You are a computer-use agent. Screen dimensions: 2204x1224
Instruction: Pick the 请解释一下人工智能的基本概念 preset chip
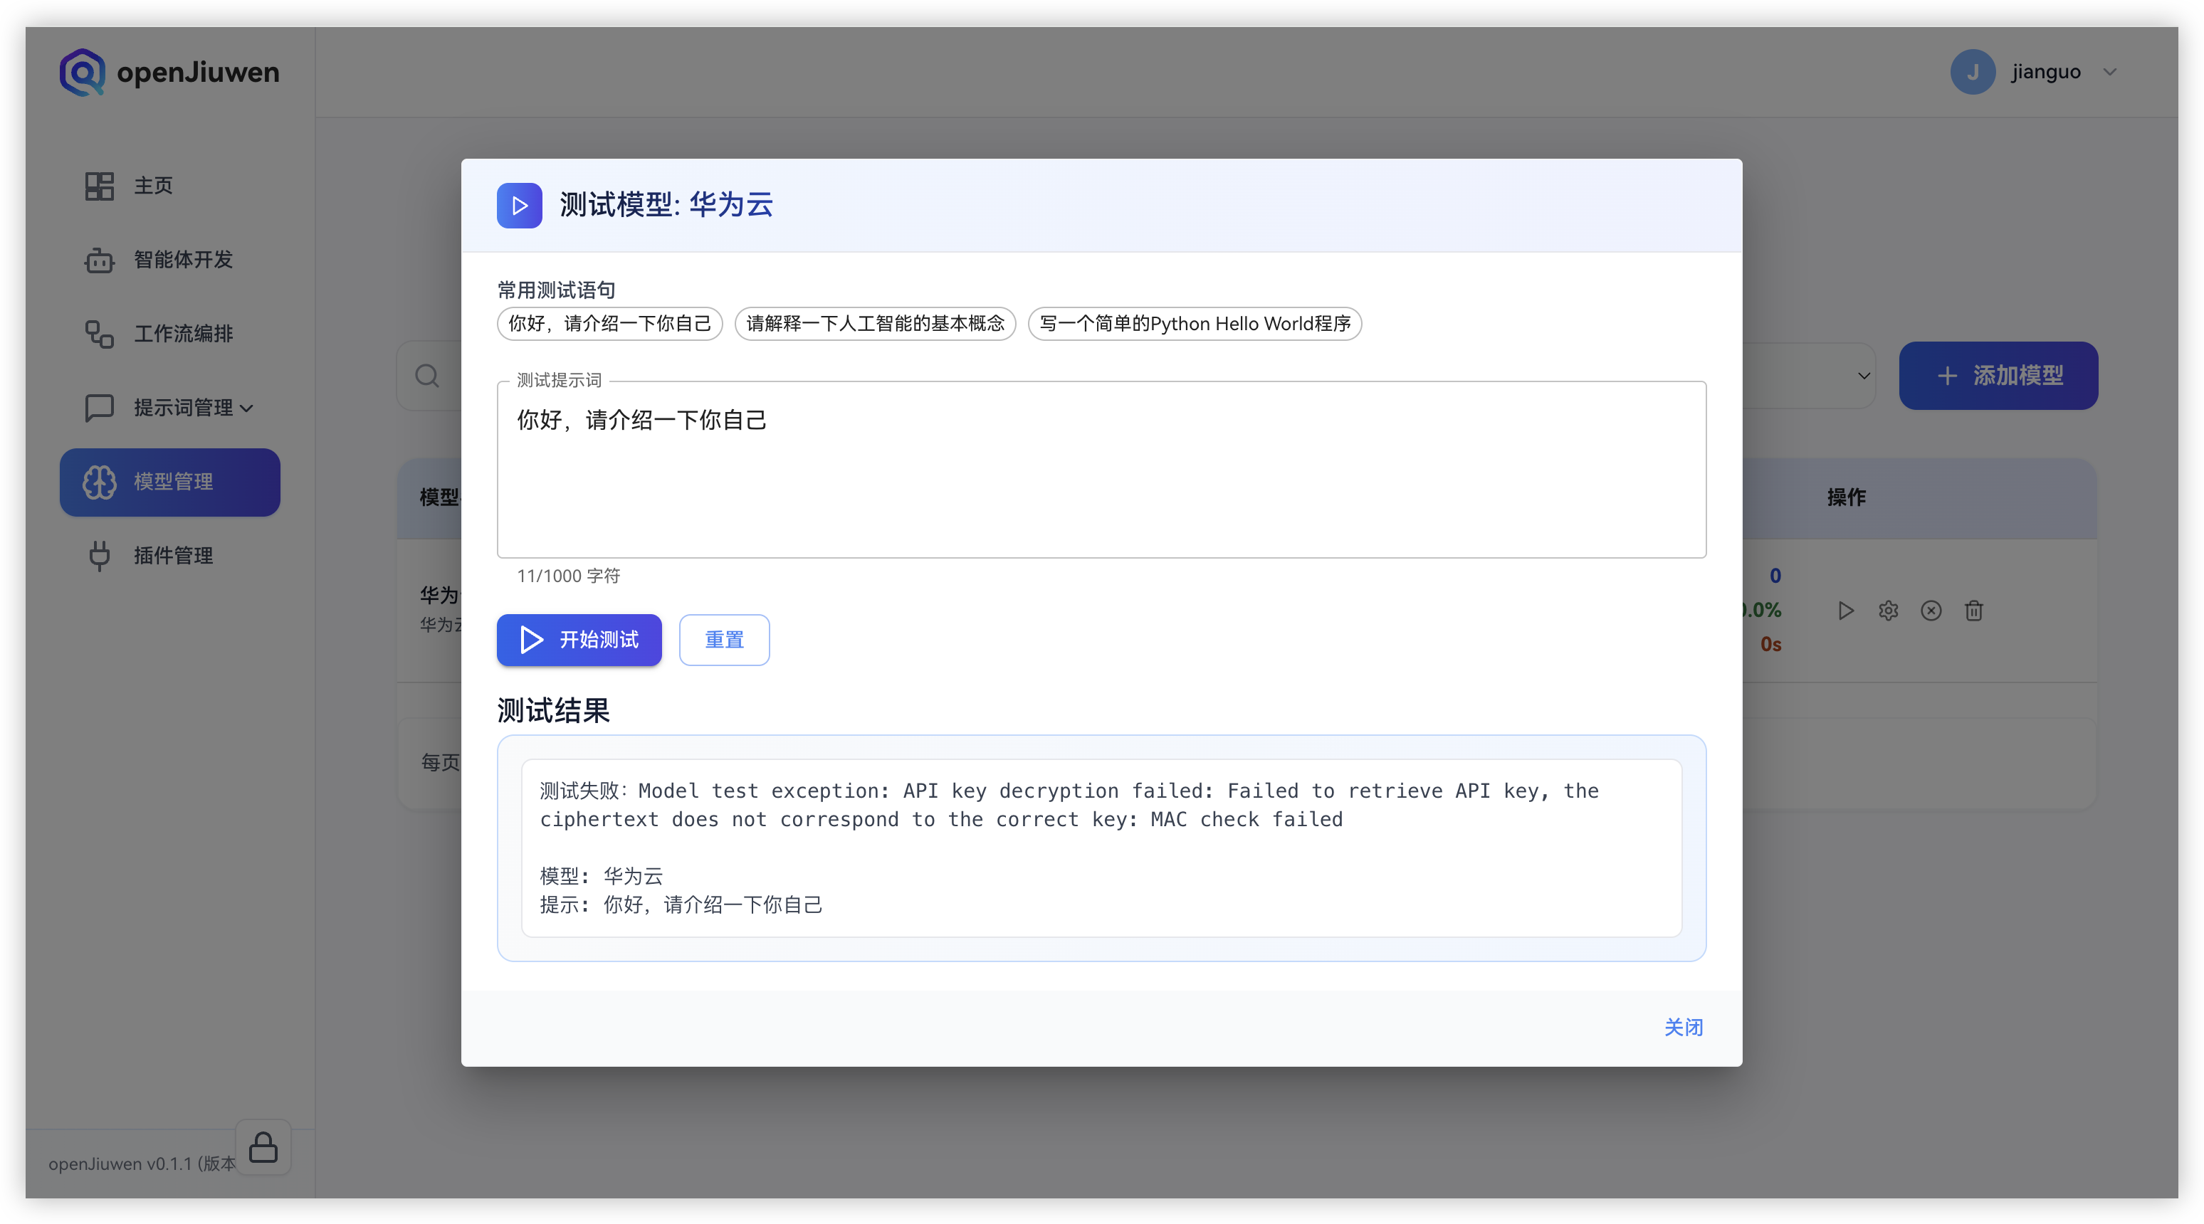(x=874, y=323)
